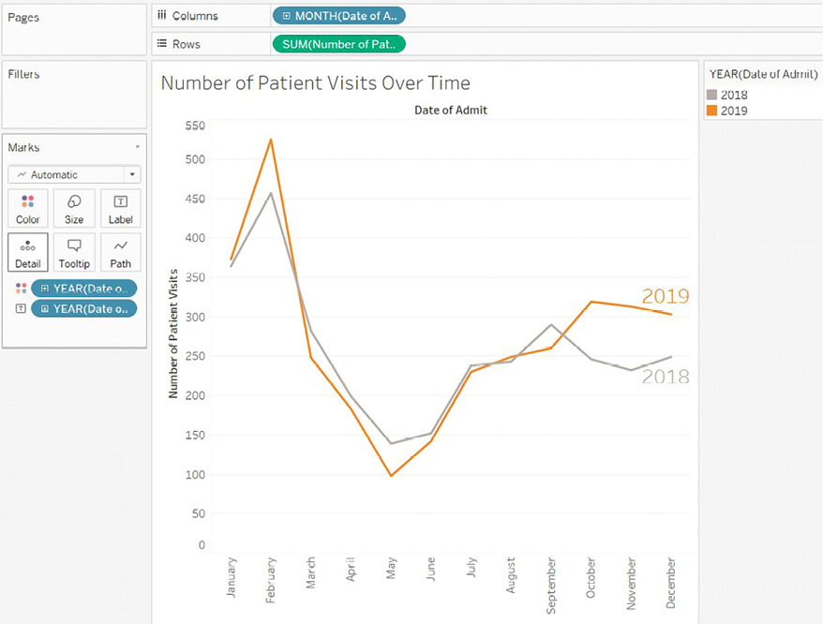Expand the MONTH(Date of Admit) pill hierarchy
823x624 pixels.
(x=288, y=15)
